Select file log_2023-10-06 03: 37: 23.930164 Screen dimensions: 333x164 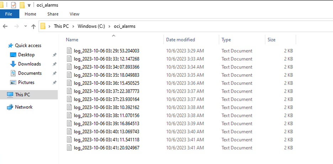pyautogui.click(x=107, y=99)
